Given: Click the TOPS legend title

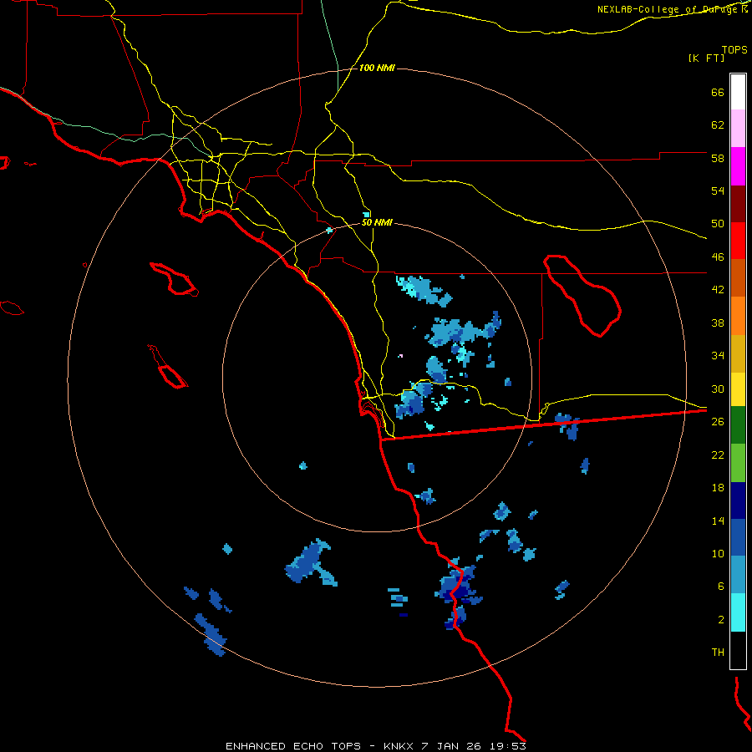Looking at the screenshot, I should (734, 50).
